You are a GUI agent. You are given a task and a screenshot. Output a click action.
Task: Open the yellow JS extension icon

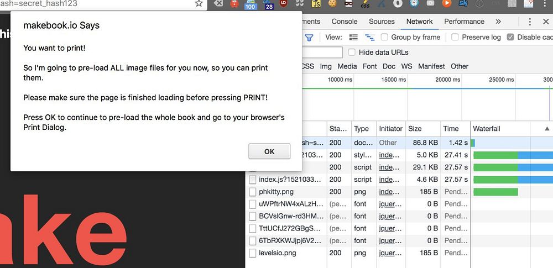317,3
